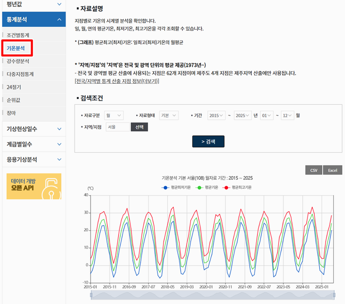Open 전국/지역별 통계 산출 지점 정보 link

tap(117, 81)
